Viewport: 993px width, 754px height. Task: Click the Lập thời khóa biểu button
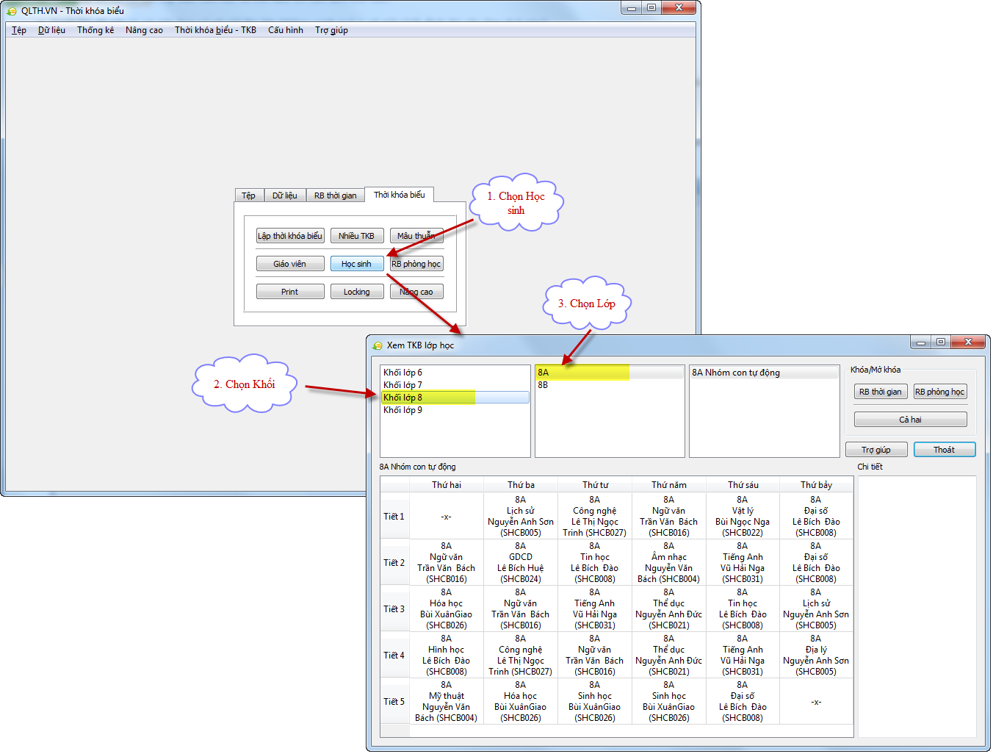(289, 236)
